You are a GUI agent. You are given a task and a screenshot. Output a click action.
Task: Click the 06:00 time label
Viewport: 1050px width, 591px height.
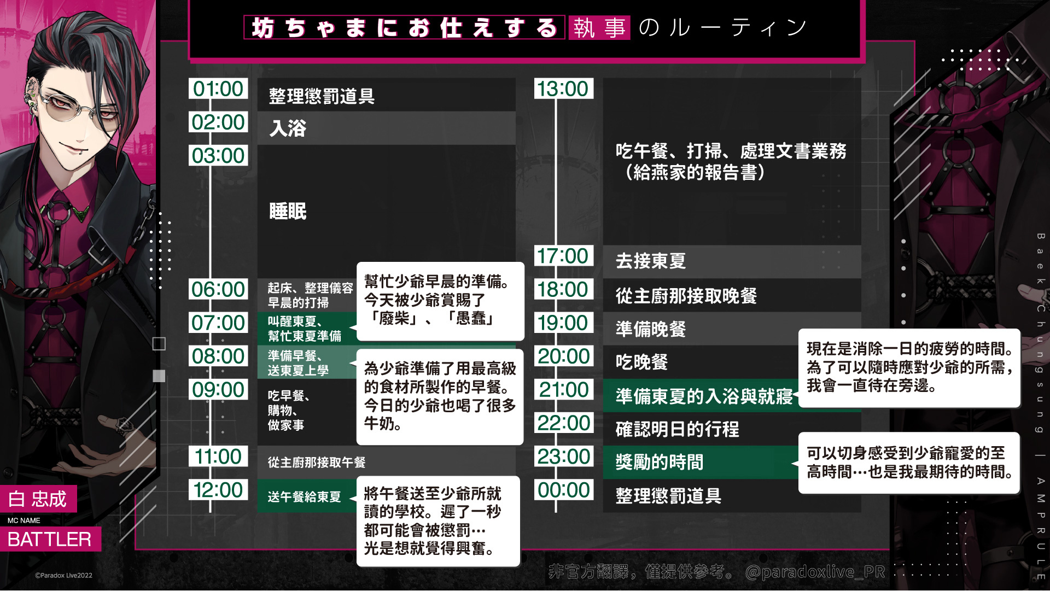click(218, 289)
